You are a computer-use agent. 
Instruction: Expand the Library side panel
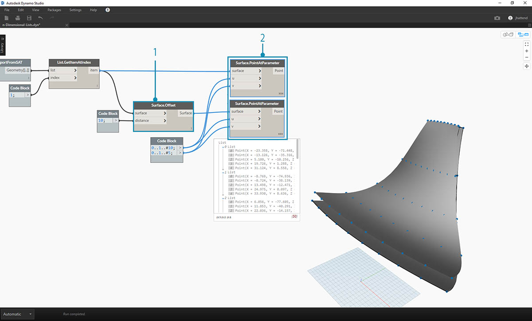pyautogui.click(x=3, y=45)
